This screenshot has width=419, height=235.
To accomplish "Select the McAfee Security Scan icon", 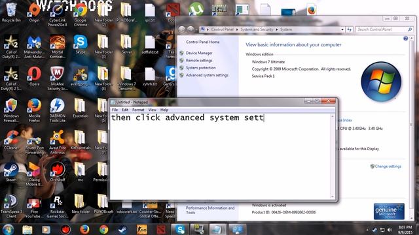I will (x=57, y=78).
